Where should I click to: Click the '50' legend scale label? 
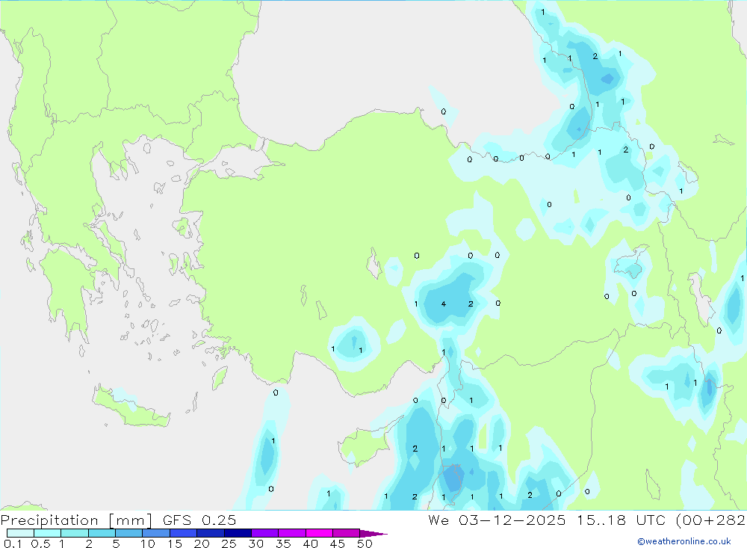coord(365,544)
